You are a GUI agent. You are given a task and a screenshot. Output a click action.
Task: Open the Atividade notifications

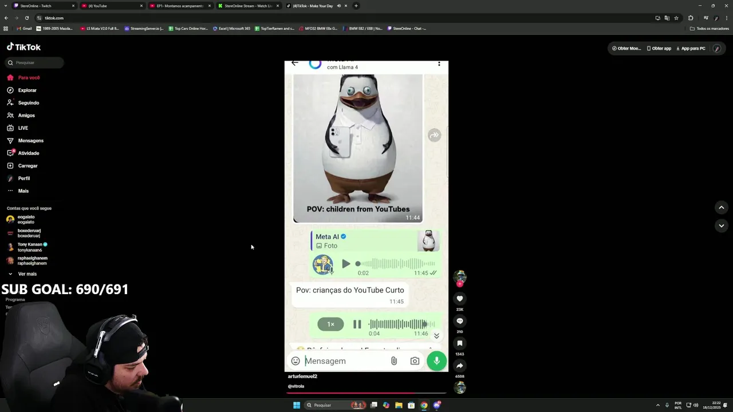(23, 153)
